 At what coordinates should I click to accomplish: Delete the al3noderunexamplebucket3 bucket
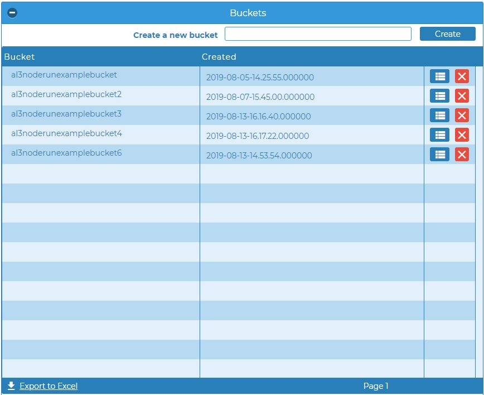462,115
